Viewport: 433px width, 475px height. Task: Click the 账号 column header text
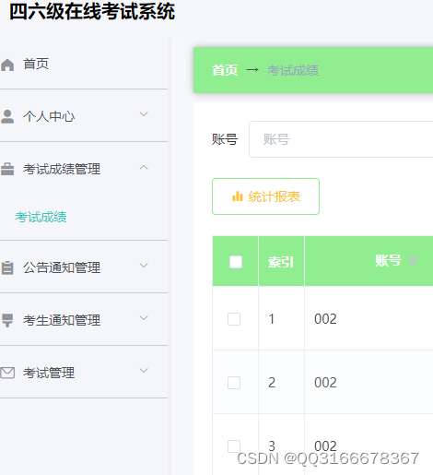(x=388, y=260)
